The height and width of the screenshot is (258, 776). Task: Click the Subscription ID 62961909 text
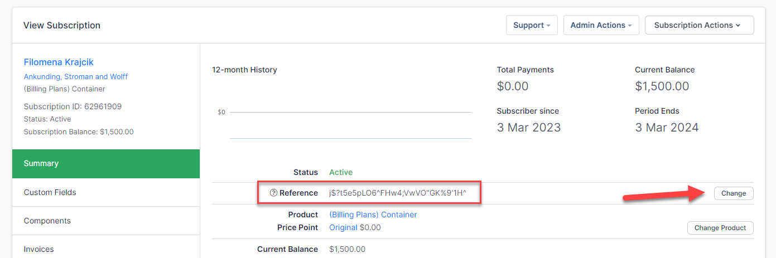(x=73, y=106)
